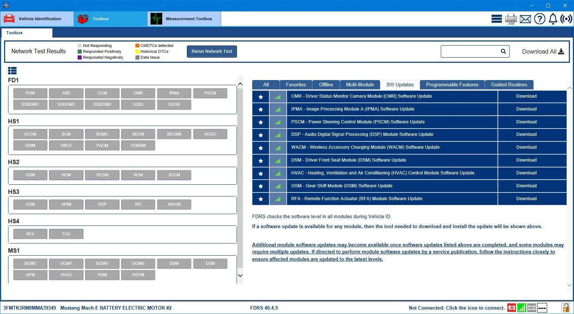Image resolution: width=574 pixels, height=314 pixels.
Task: Click signal bars icon in IPMA row
Action: tap(278, 109)
